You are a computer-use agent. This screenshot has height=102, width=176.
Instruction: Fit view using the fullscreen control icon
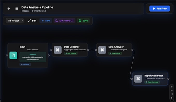click(172, 94)
